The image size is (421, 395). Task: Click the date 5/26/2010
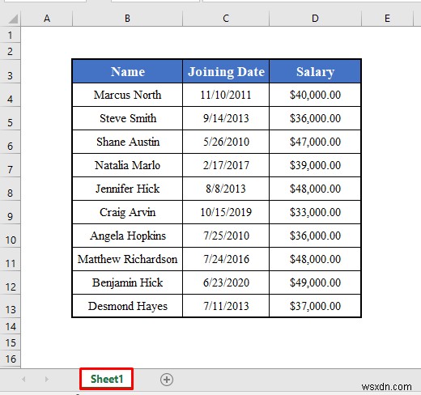226,142
